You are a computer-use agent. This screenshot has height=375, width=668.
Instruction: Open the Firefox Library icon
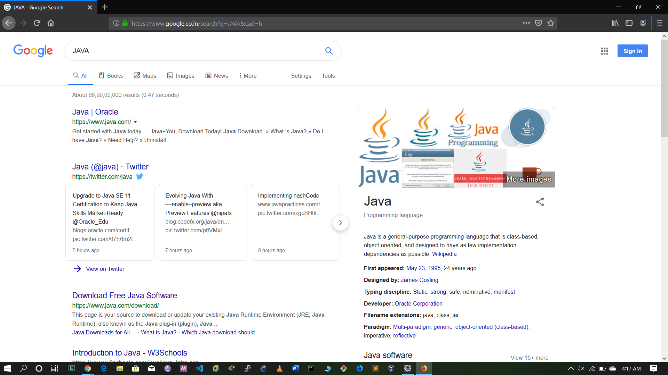pyautogui.click(x=615, y=23)
